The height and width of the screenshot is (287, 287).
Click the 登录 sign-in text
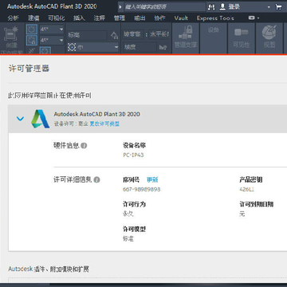coord(234,7)
